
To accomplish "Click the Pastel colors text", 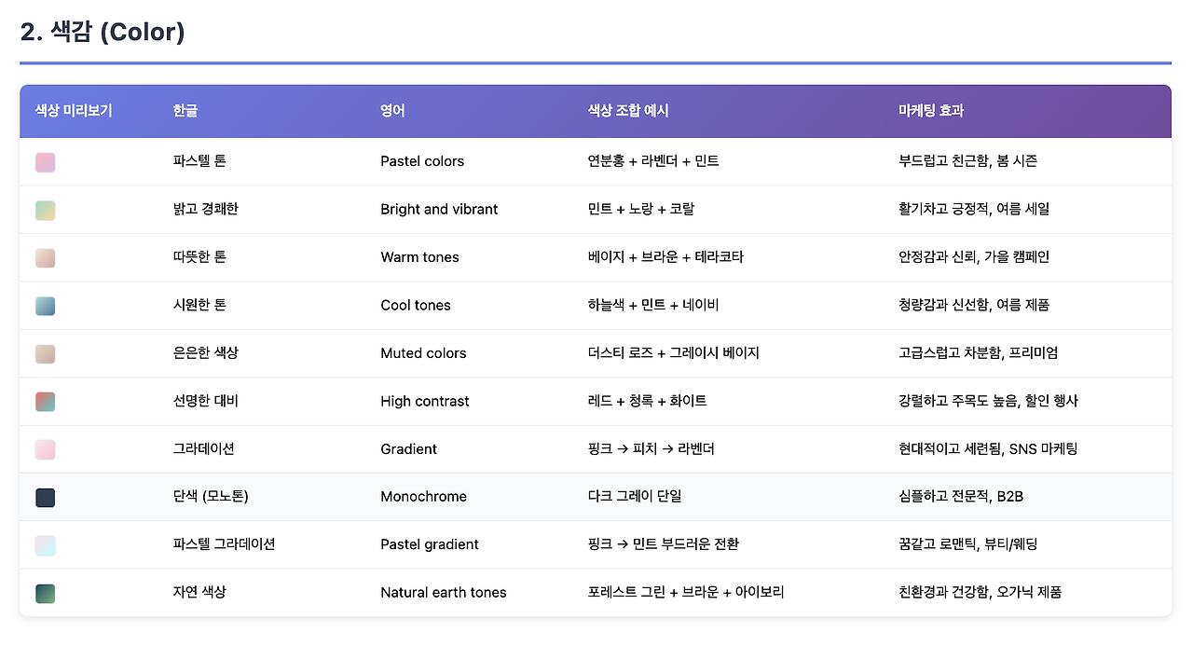I will click(x=422, y=161).
